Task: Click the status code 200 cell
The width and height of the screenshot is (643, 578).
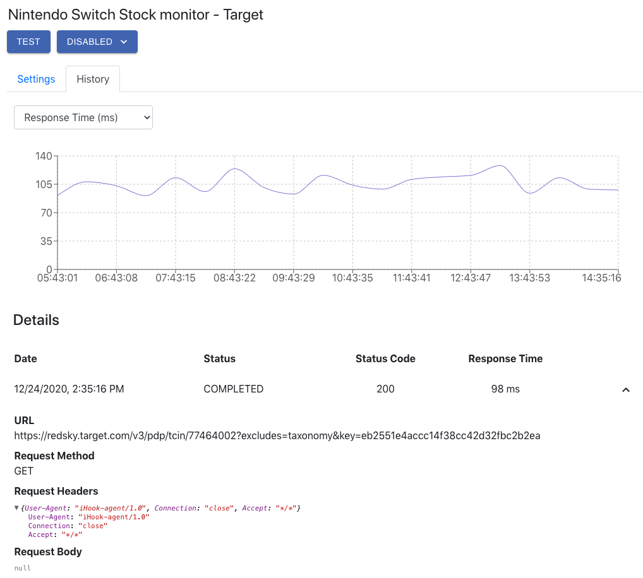Action: click(x=385, y=389)
